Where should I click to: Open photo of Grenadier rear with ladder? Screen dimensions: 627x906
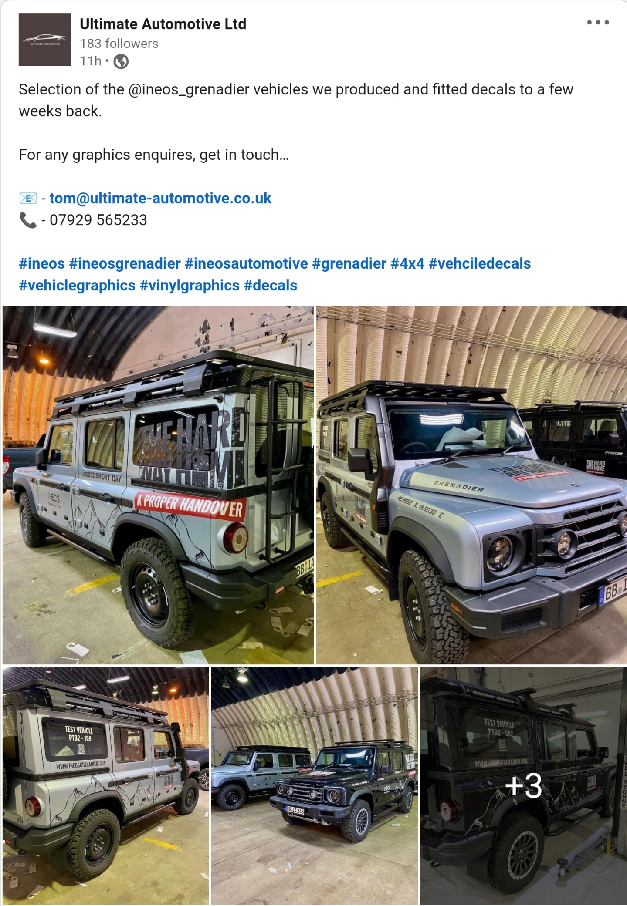pyautogui.click(x=158, y=485)
